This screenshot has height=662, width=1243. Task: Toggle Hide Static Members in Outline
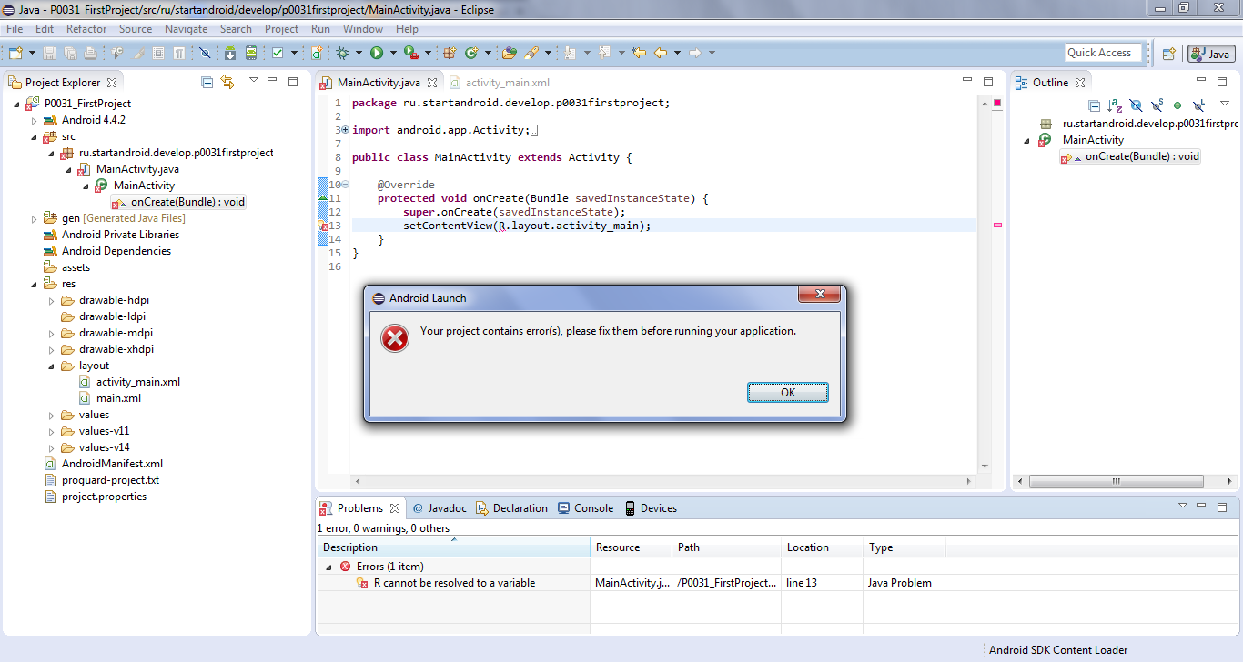click(1157, 105)
